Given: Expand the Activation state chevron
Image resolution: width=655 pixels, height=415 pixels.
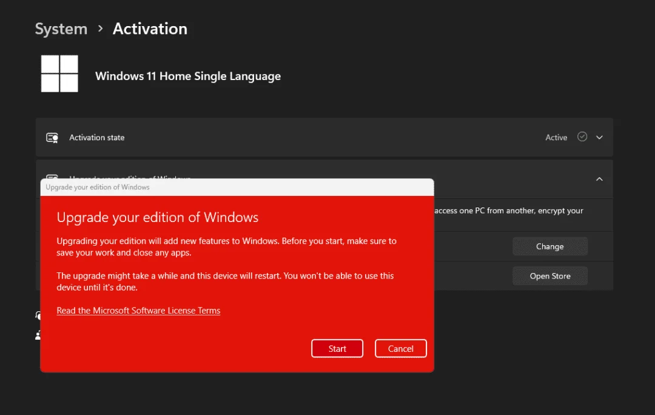Looking at the screenshot, I should coord(599,138).
